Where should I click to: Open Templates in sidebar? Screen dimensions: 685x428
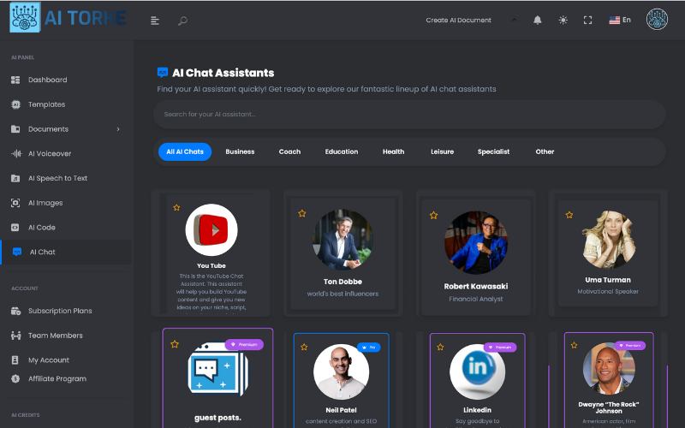tap(47, 104)
